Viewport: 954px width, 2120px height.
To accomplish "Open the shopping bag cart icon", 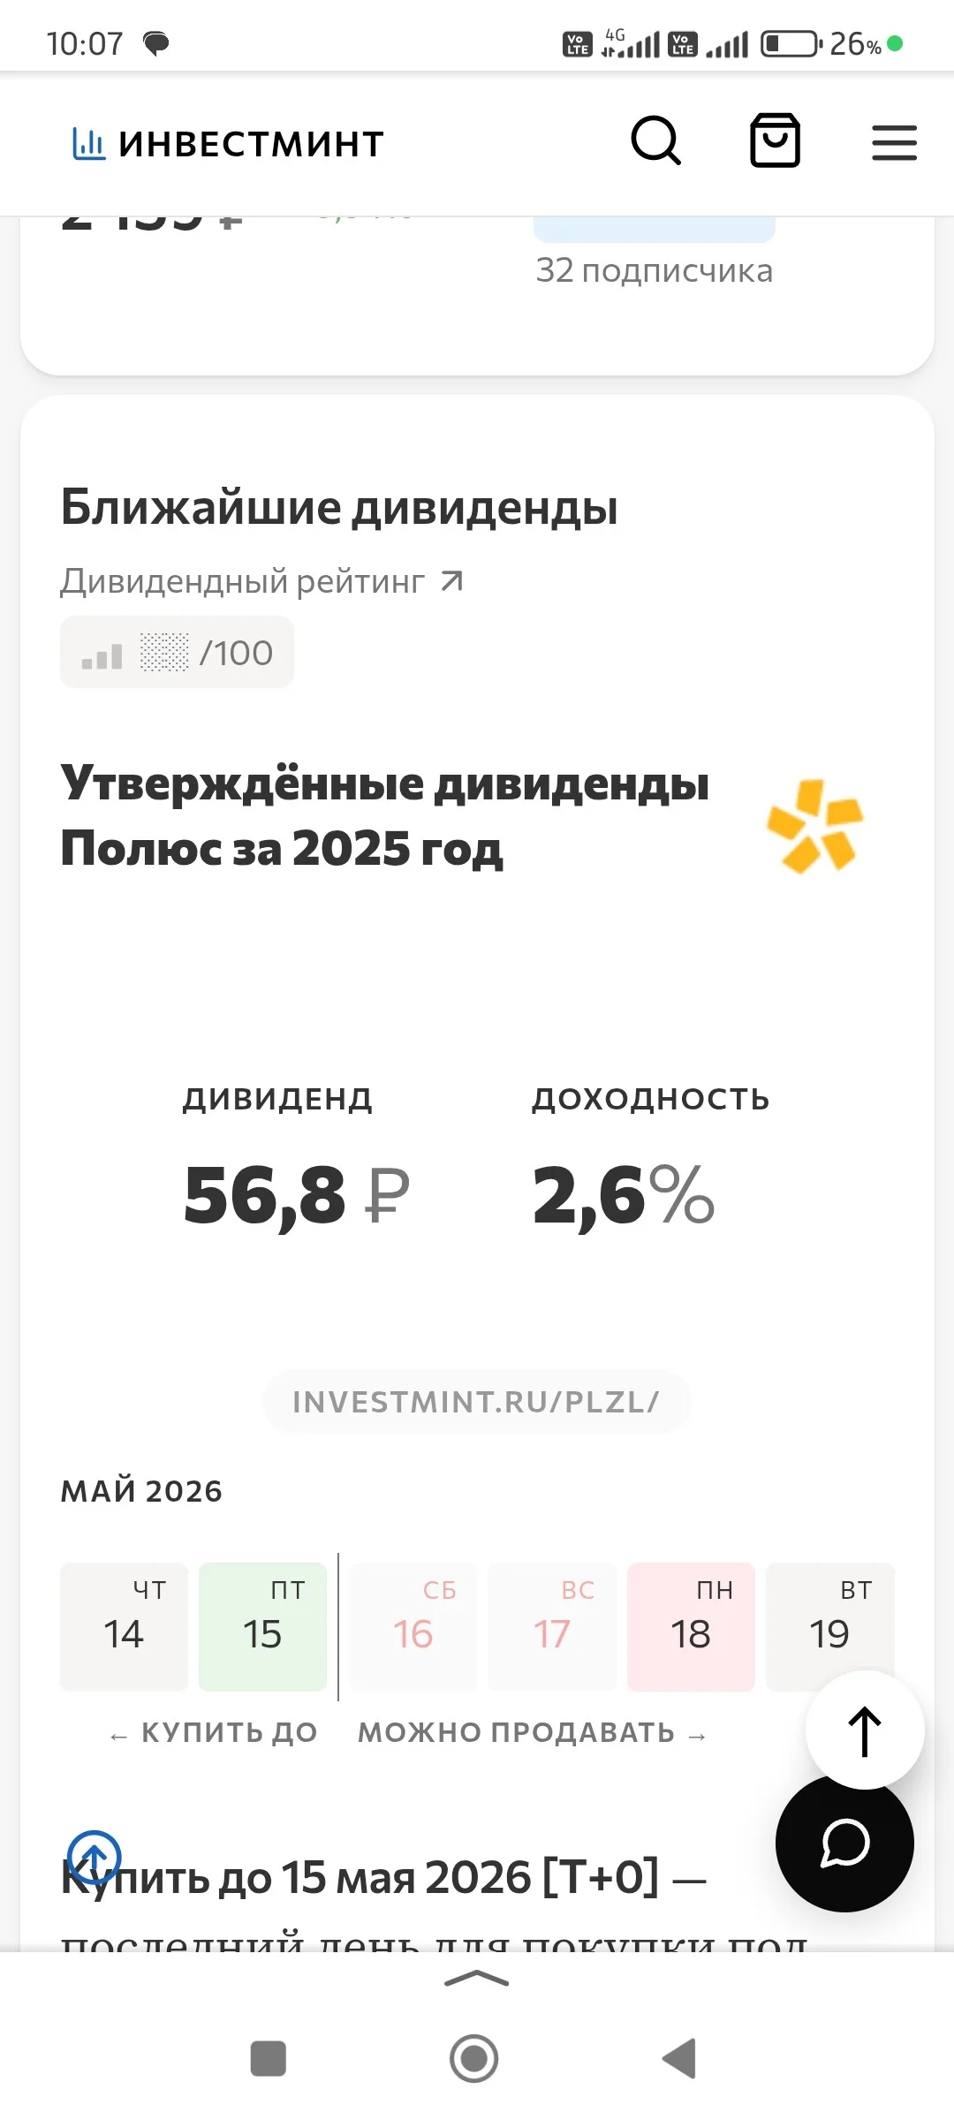I will click(775, 140).
